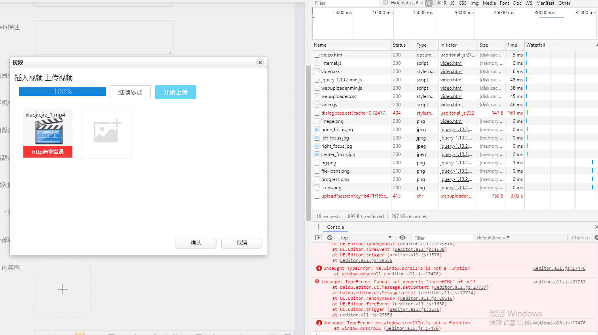
Task: Check the Hide data URLs checkbox
Action: coord(386,3)
